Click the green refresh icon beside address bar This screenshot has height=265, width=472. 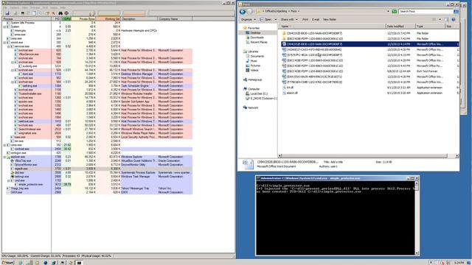click(395, 12)
